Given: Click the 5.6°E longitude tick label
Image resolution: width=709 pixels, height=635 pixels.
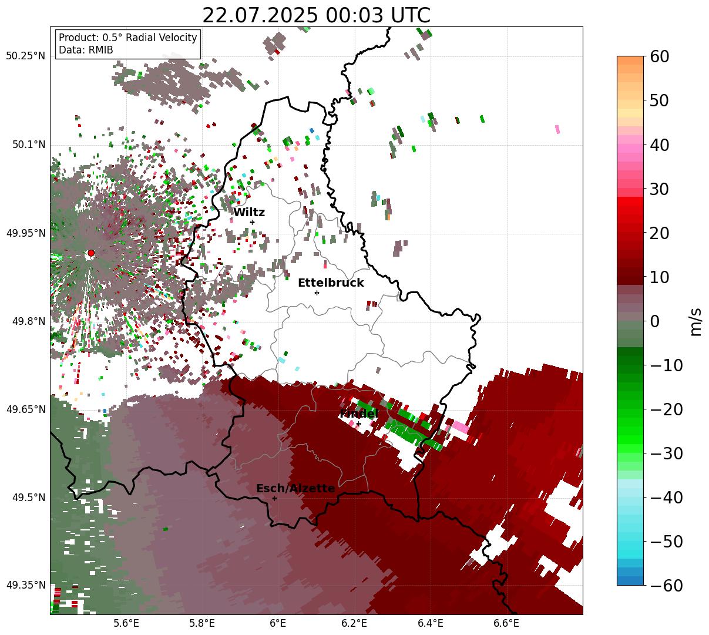Looking at the screenshot, I should click(126, 623).
